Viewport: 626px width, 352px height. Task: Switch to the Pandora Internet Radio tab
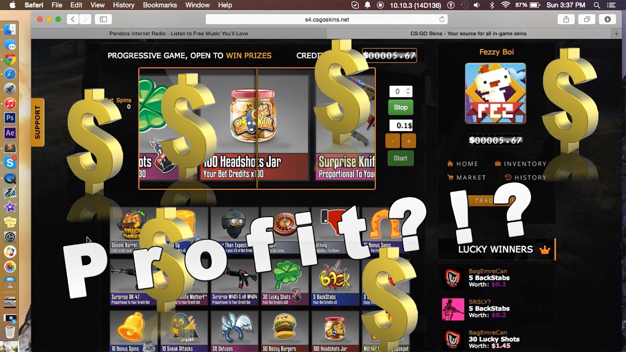click(179, 34)
